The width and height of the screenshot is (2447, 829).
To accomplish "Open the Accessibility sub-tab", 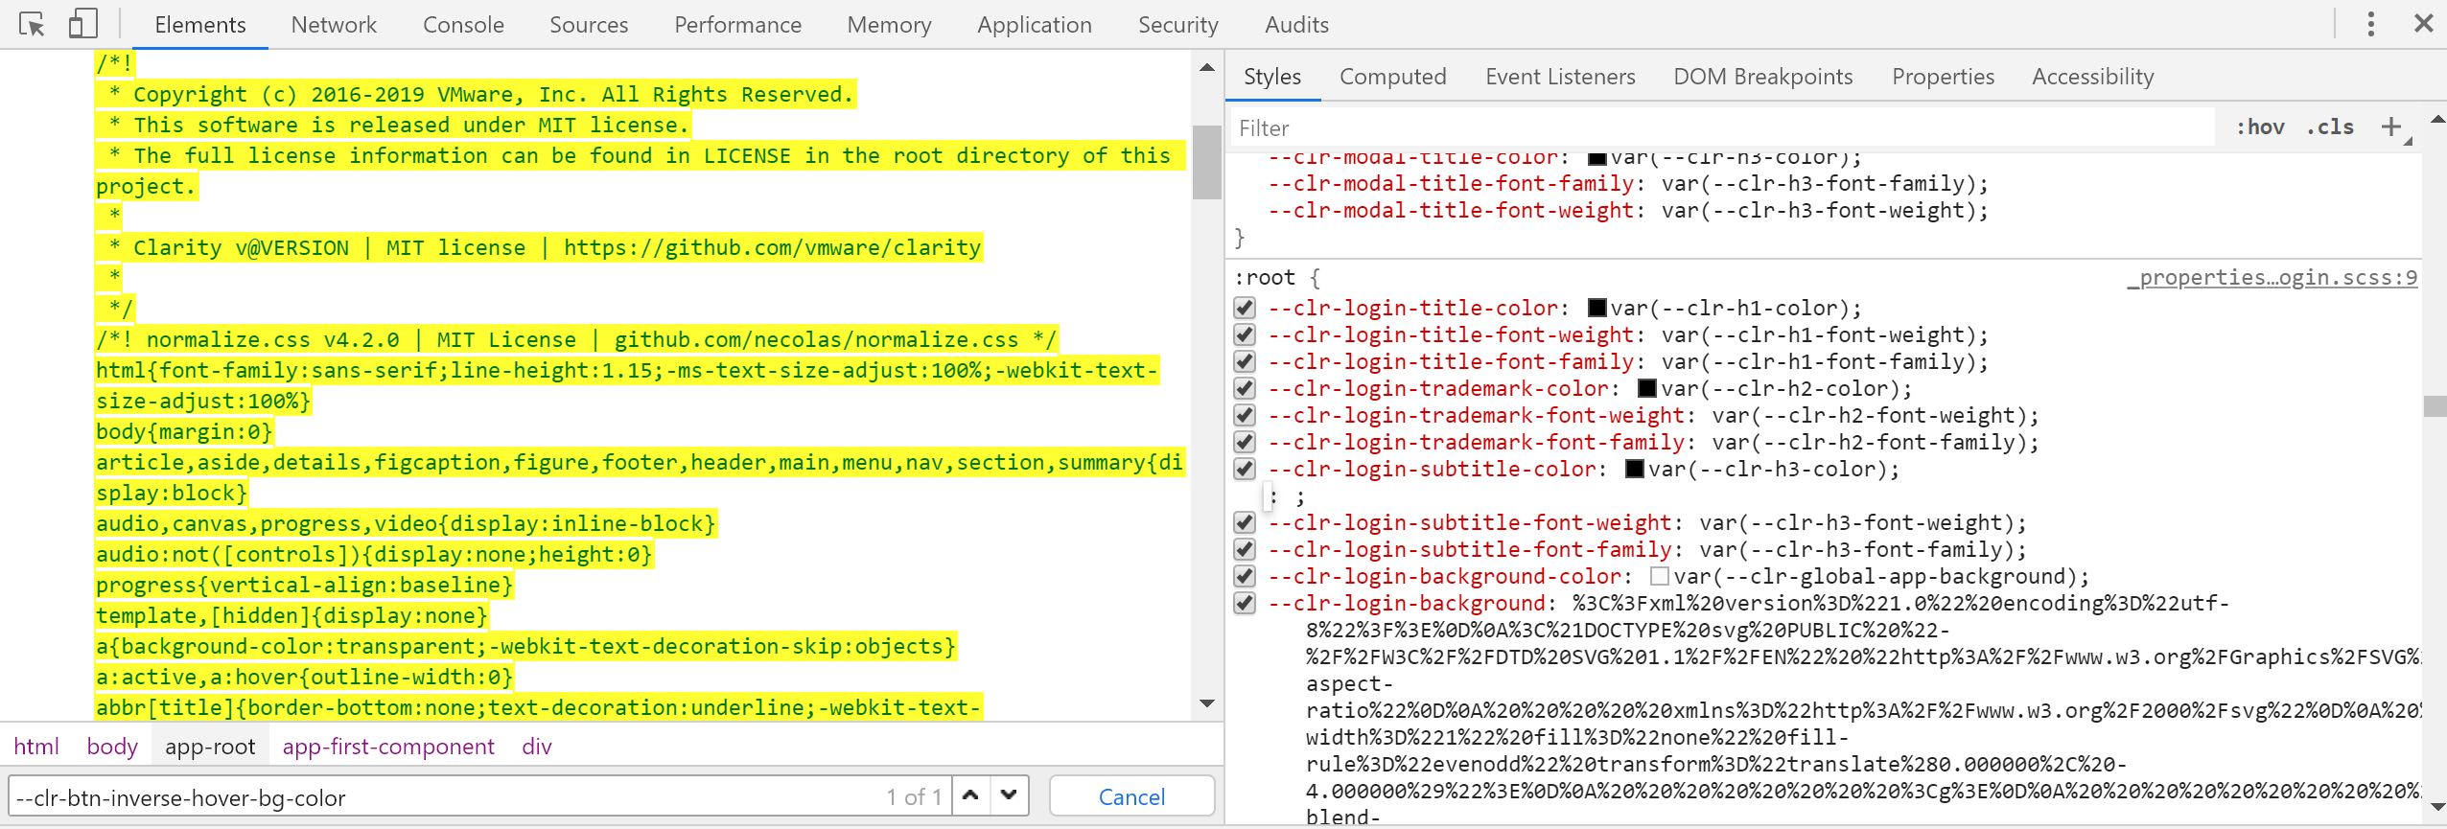I will pyautogui.click(x=2092, y=77).
